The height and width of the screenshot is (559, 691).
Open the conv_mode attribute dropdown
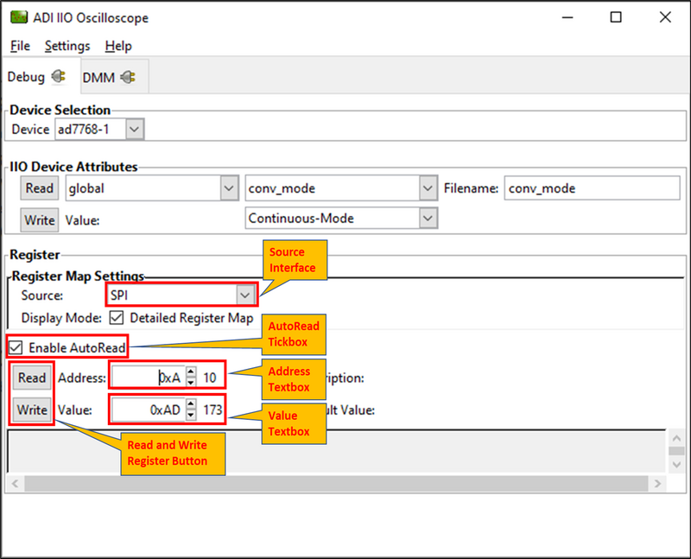pyautogui.click(x=428, y=187)
